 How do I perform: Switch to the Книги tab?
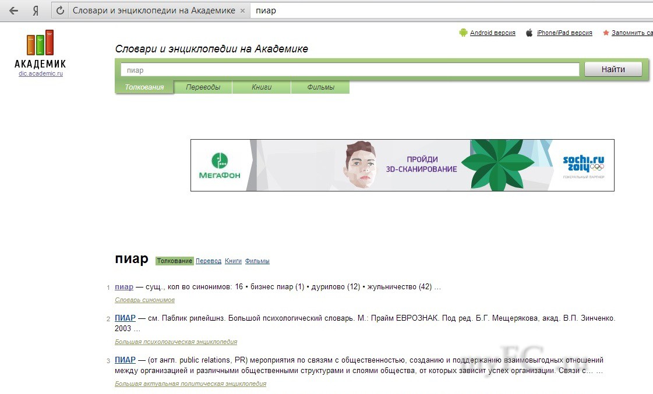[262, 87]
